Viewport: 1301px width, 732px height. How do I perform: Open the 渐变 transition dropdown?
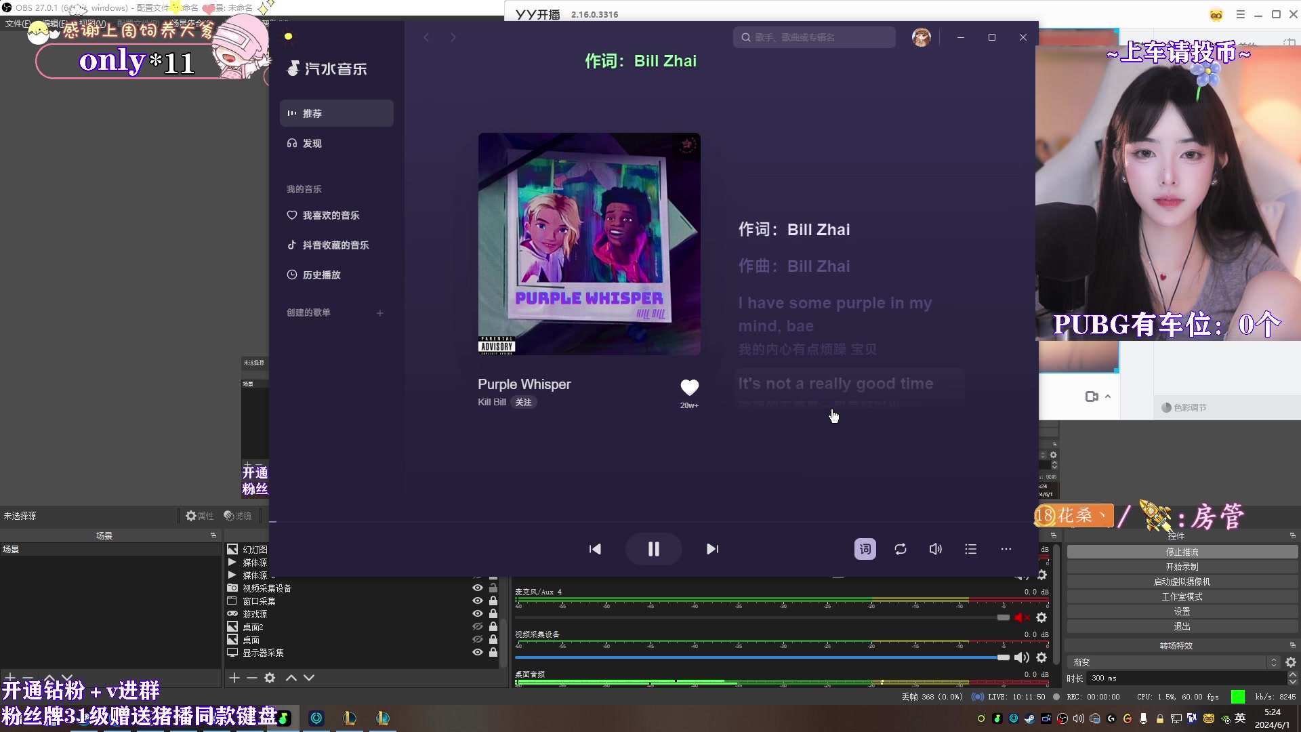pyautogui.click(x=1173, y=662)
